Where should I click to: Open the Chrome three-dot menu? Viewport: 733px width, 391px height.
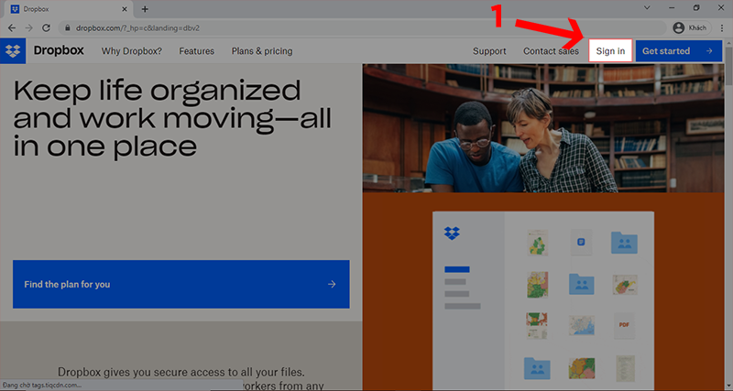click(x=722, y=28)
